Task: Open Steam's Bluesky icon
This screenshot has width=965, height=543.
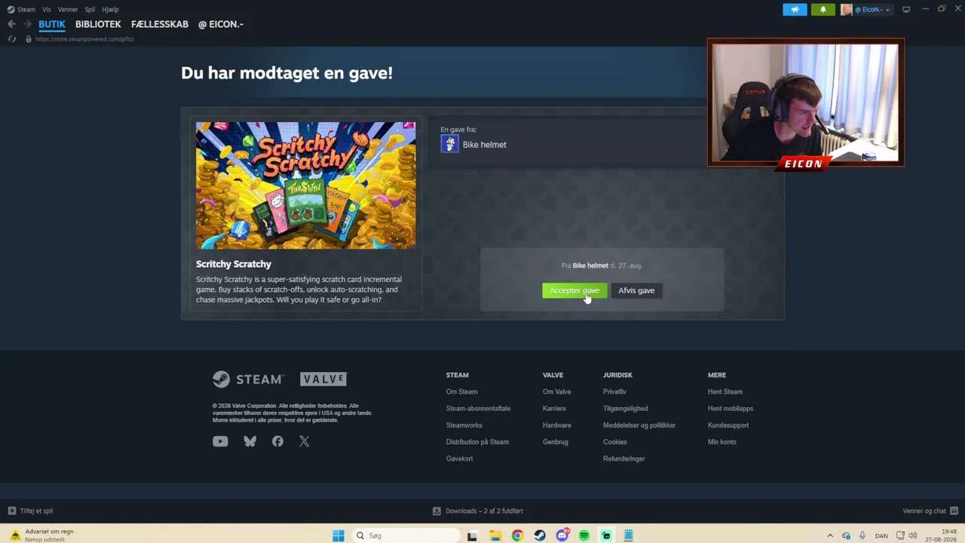Action: (x=250, y=442)
